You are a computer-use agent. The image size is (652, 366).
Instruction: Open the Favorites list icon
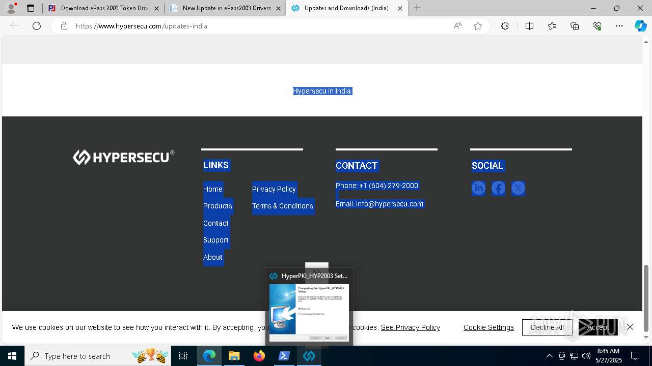552,26
